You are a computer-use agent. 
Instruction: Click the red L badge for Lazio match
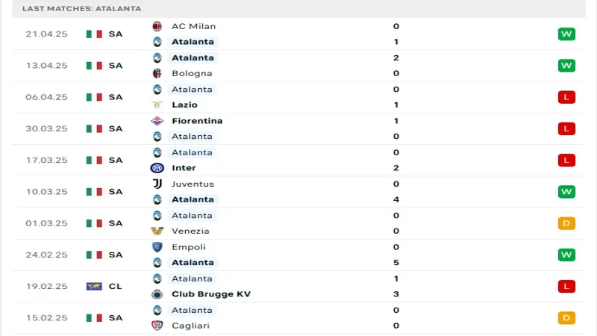click(x=566, y=97)
